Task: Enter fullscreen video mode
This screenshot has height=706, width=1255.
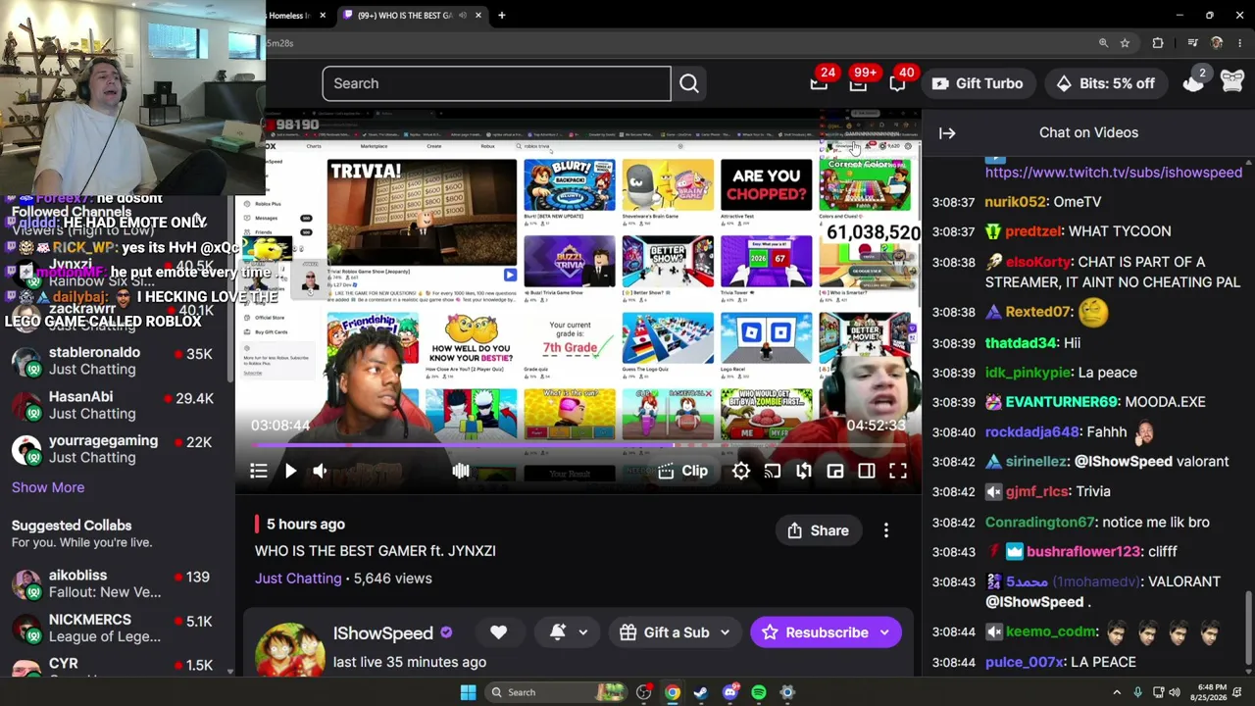Action: coord(898,472)
